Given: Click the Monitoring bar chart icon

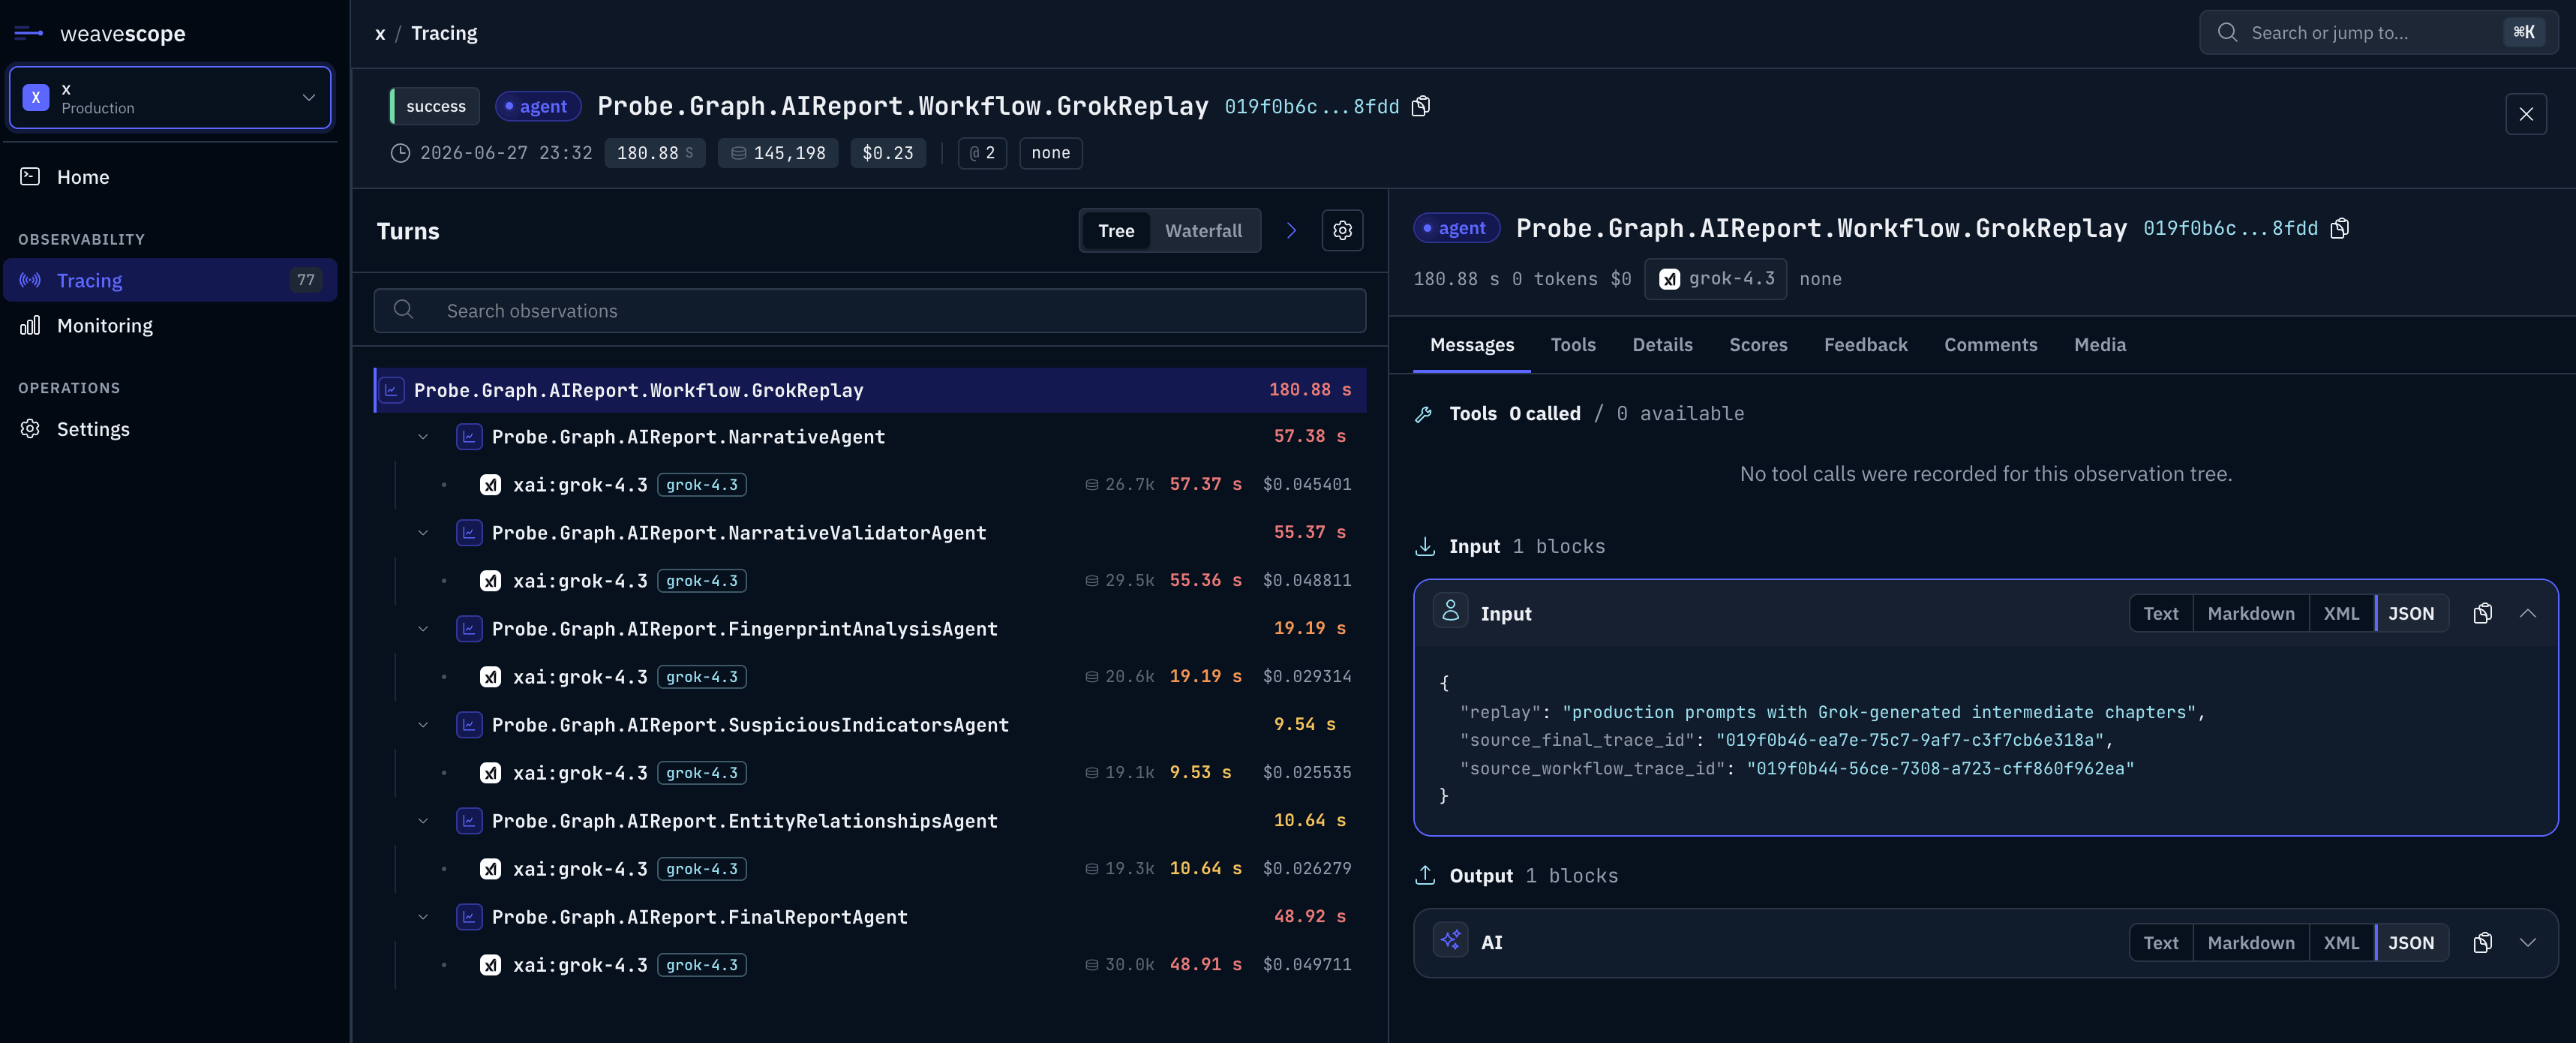Looking at the screenshot, I should (x=30, y=325).
